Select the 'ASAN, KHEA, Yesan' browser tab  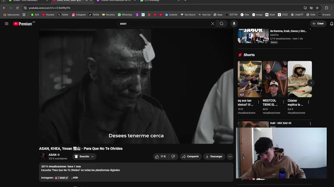point(70,1)
